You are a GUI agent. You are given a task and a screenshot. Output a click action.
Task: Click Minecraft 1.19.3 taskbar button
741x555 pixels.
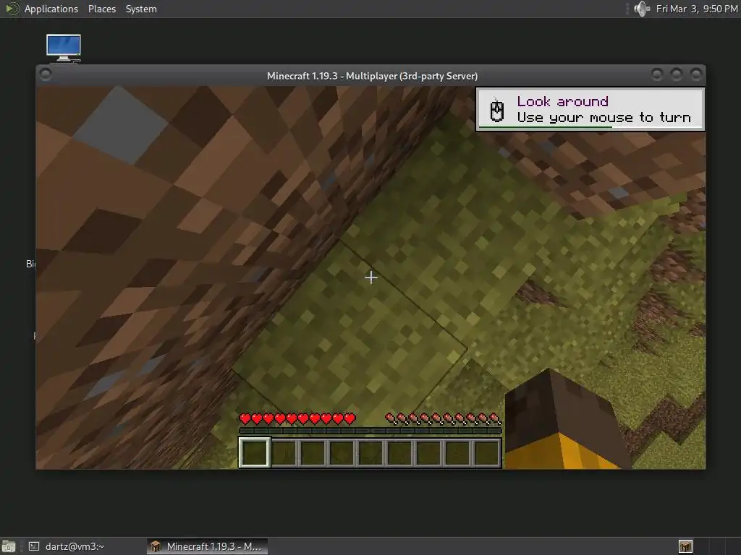(207, 546)
